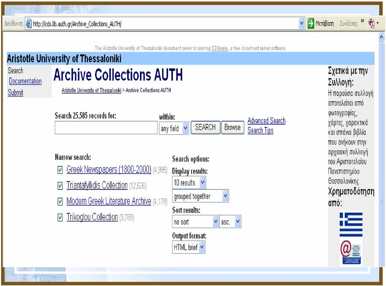Click the Μετάβαση (Go) button label

pos(325,24)
